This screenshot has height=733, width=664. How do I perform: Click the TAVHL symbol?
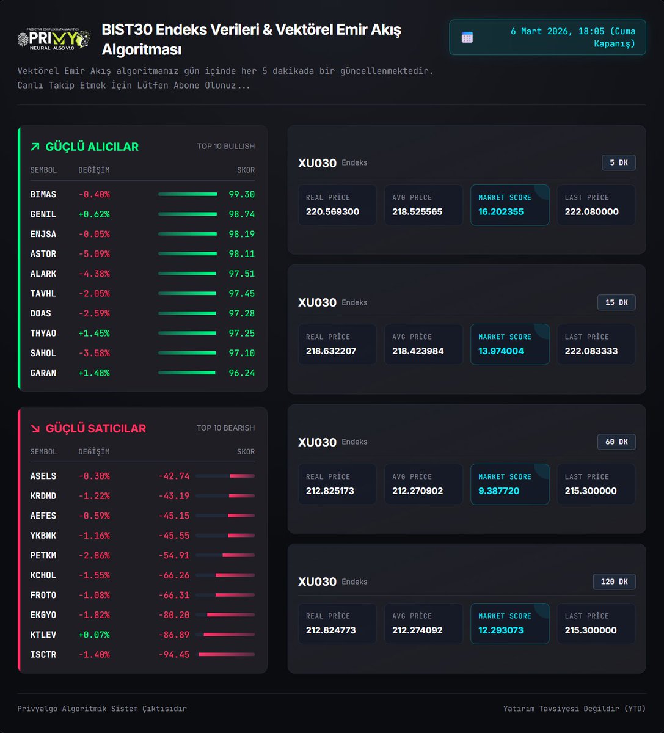coord(43,294)
